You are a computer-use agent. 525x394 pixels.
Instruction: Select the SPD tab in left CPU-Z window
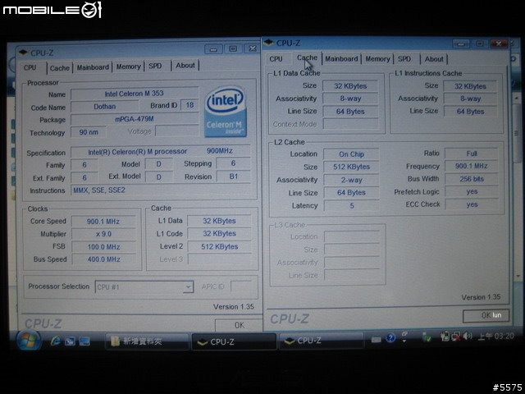155,66
